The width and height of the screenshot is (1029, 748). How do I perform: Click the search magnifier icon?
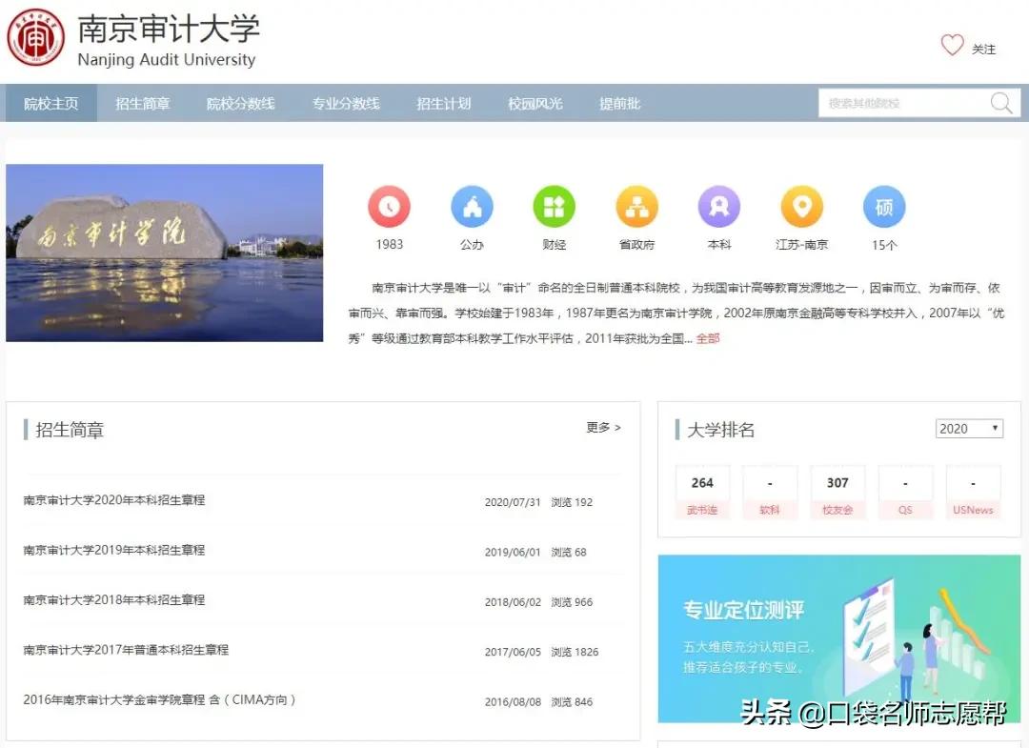click(x=1000, y=103)
